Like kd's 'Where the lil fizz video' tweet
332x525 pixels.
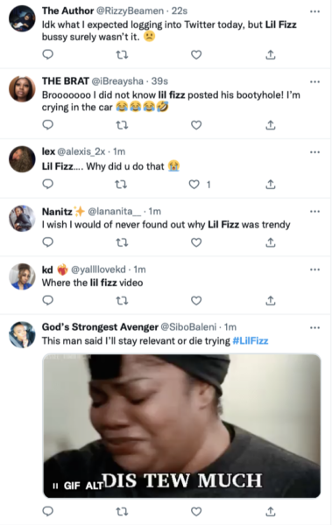196,301
